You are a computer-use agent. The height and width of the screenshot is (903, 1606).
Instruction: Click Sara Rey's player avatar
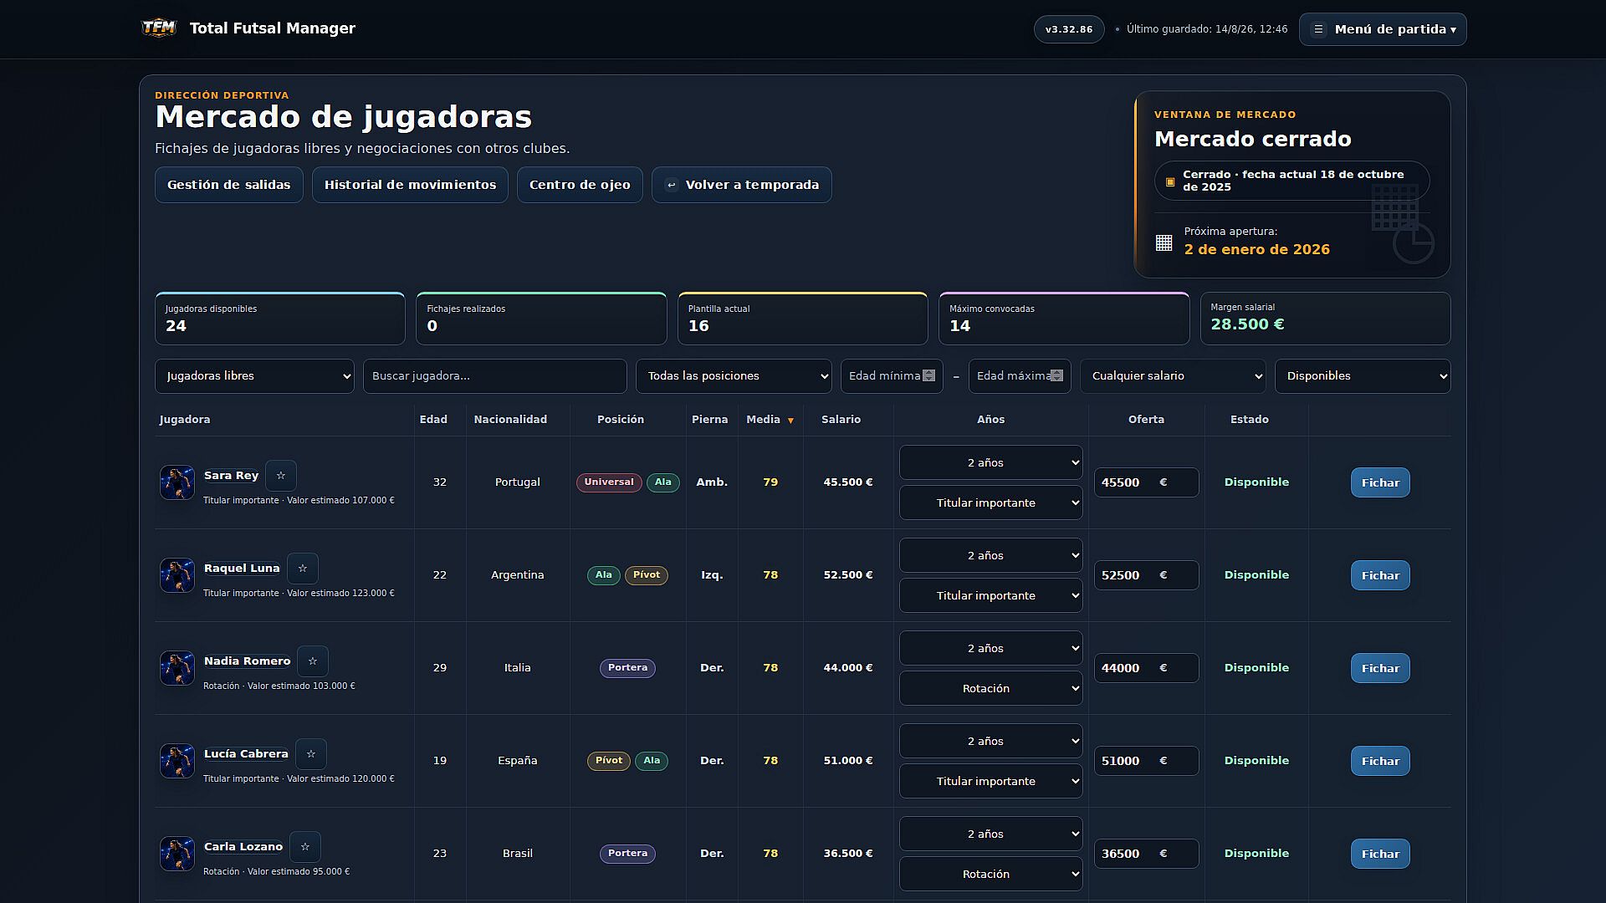coord(177,482)
